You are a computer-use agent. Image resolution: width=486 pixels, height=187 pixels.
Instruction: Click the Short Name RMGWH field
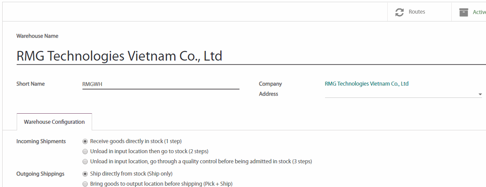(x=161, y=84)
